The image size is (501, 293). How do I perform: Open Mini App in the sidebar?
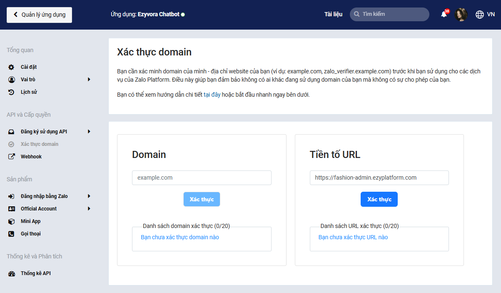(x=31, y=221)
